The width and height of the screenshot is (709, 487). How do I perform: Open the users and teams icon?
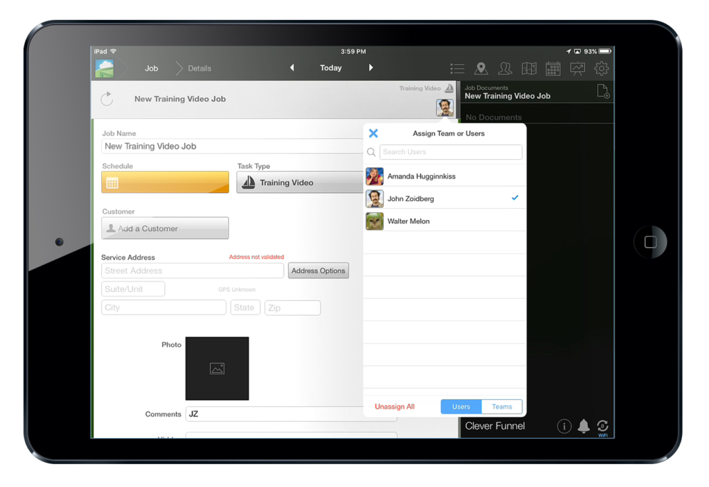505,68
